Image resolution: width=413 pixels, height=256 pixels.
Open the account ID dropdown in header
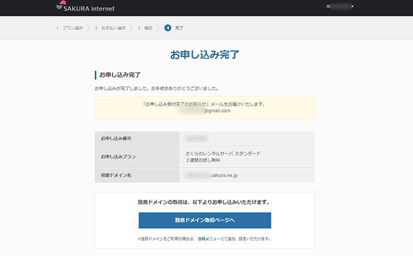[x=340, y=6]
